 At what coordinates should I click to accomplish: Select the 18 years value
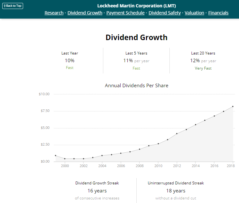pos(176,191)
